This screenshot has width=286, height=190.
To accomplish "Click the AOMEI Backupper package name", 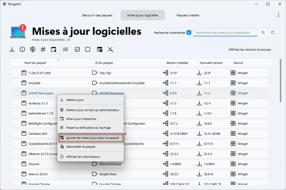I will pyautogui.click(x=41, y=93).
